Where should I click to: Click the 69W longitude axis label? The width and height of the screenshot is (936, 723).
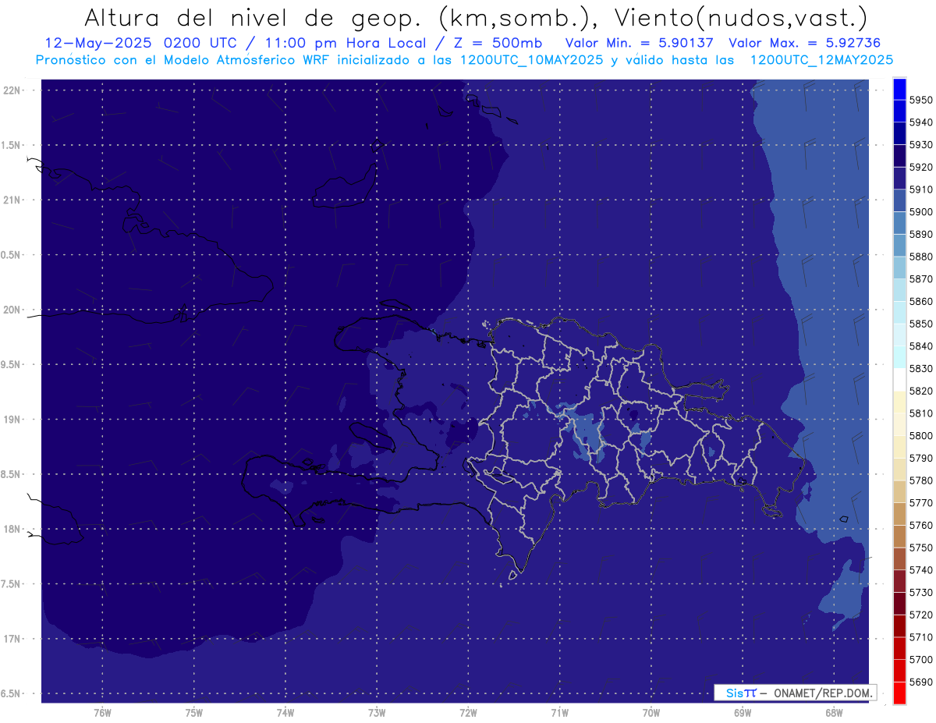point(743,714)
